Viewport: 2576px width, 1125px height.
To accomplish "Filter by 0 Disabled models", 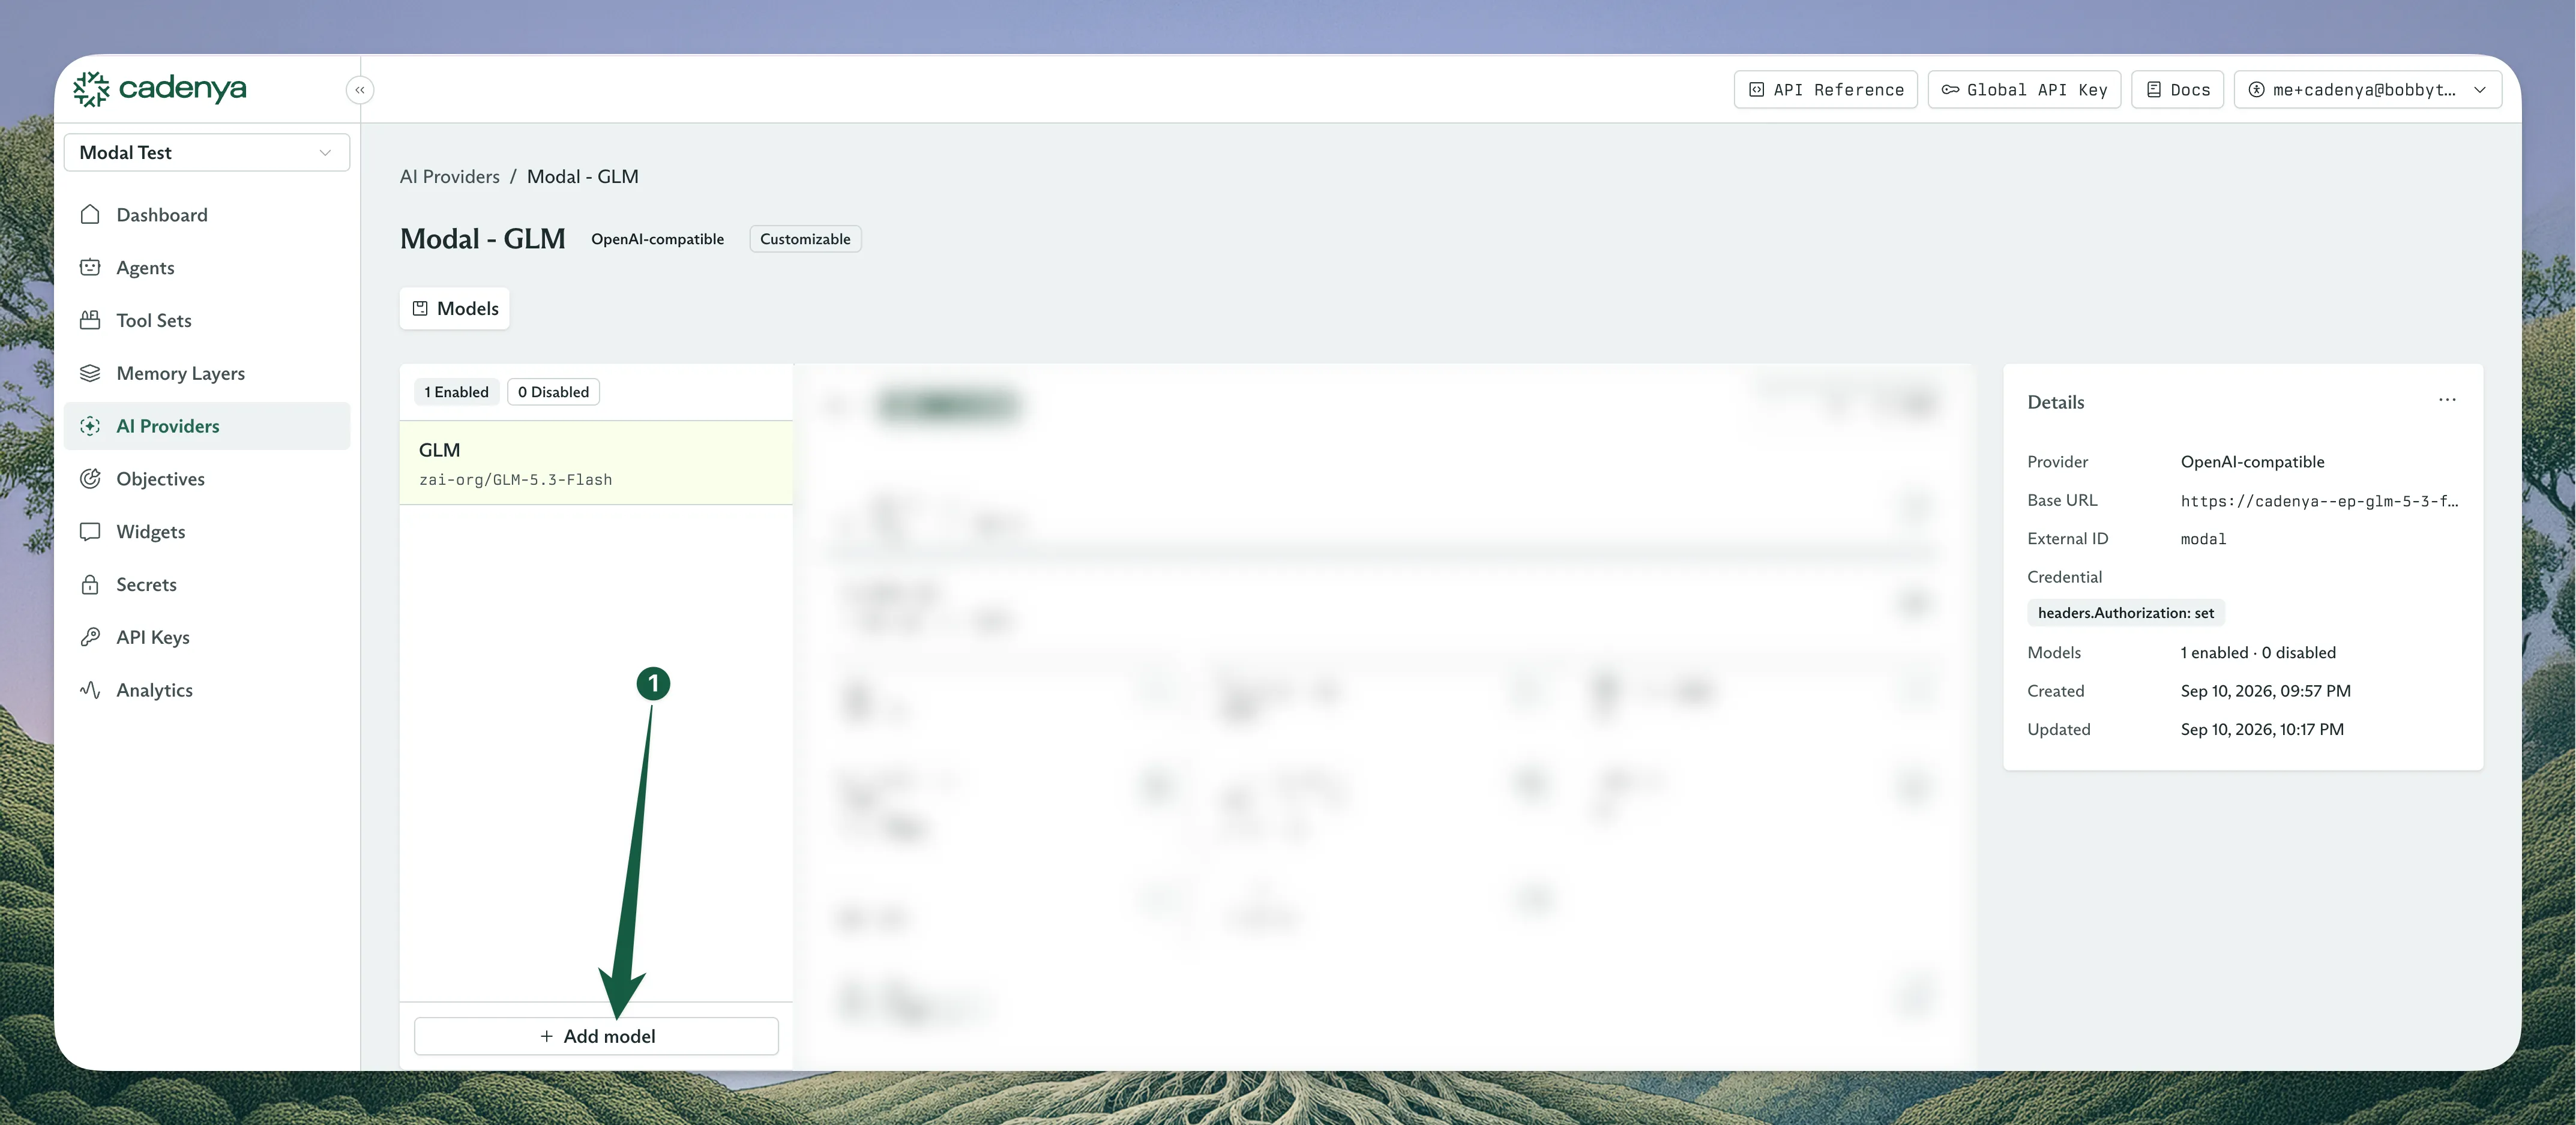I will (553, 392).
